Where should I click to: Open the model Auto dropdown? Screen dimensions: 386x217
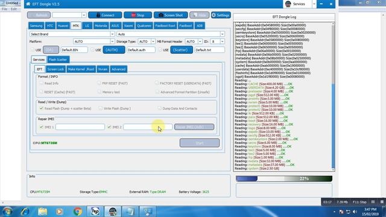[x=222, y=34]
